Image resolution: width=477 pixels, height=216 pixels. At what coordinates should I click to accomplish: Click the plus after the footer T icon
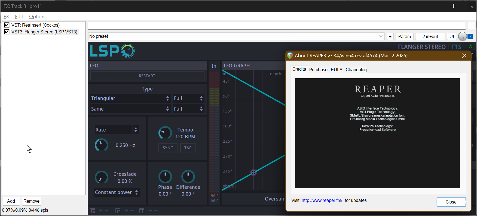coord(150,211)
